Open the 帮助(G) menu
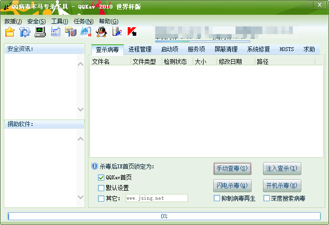 [109, 21]
